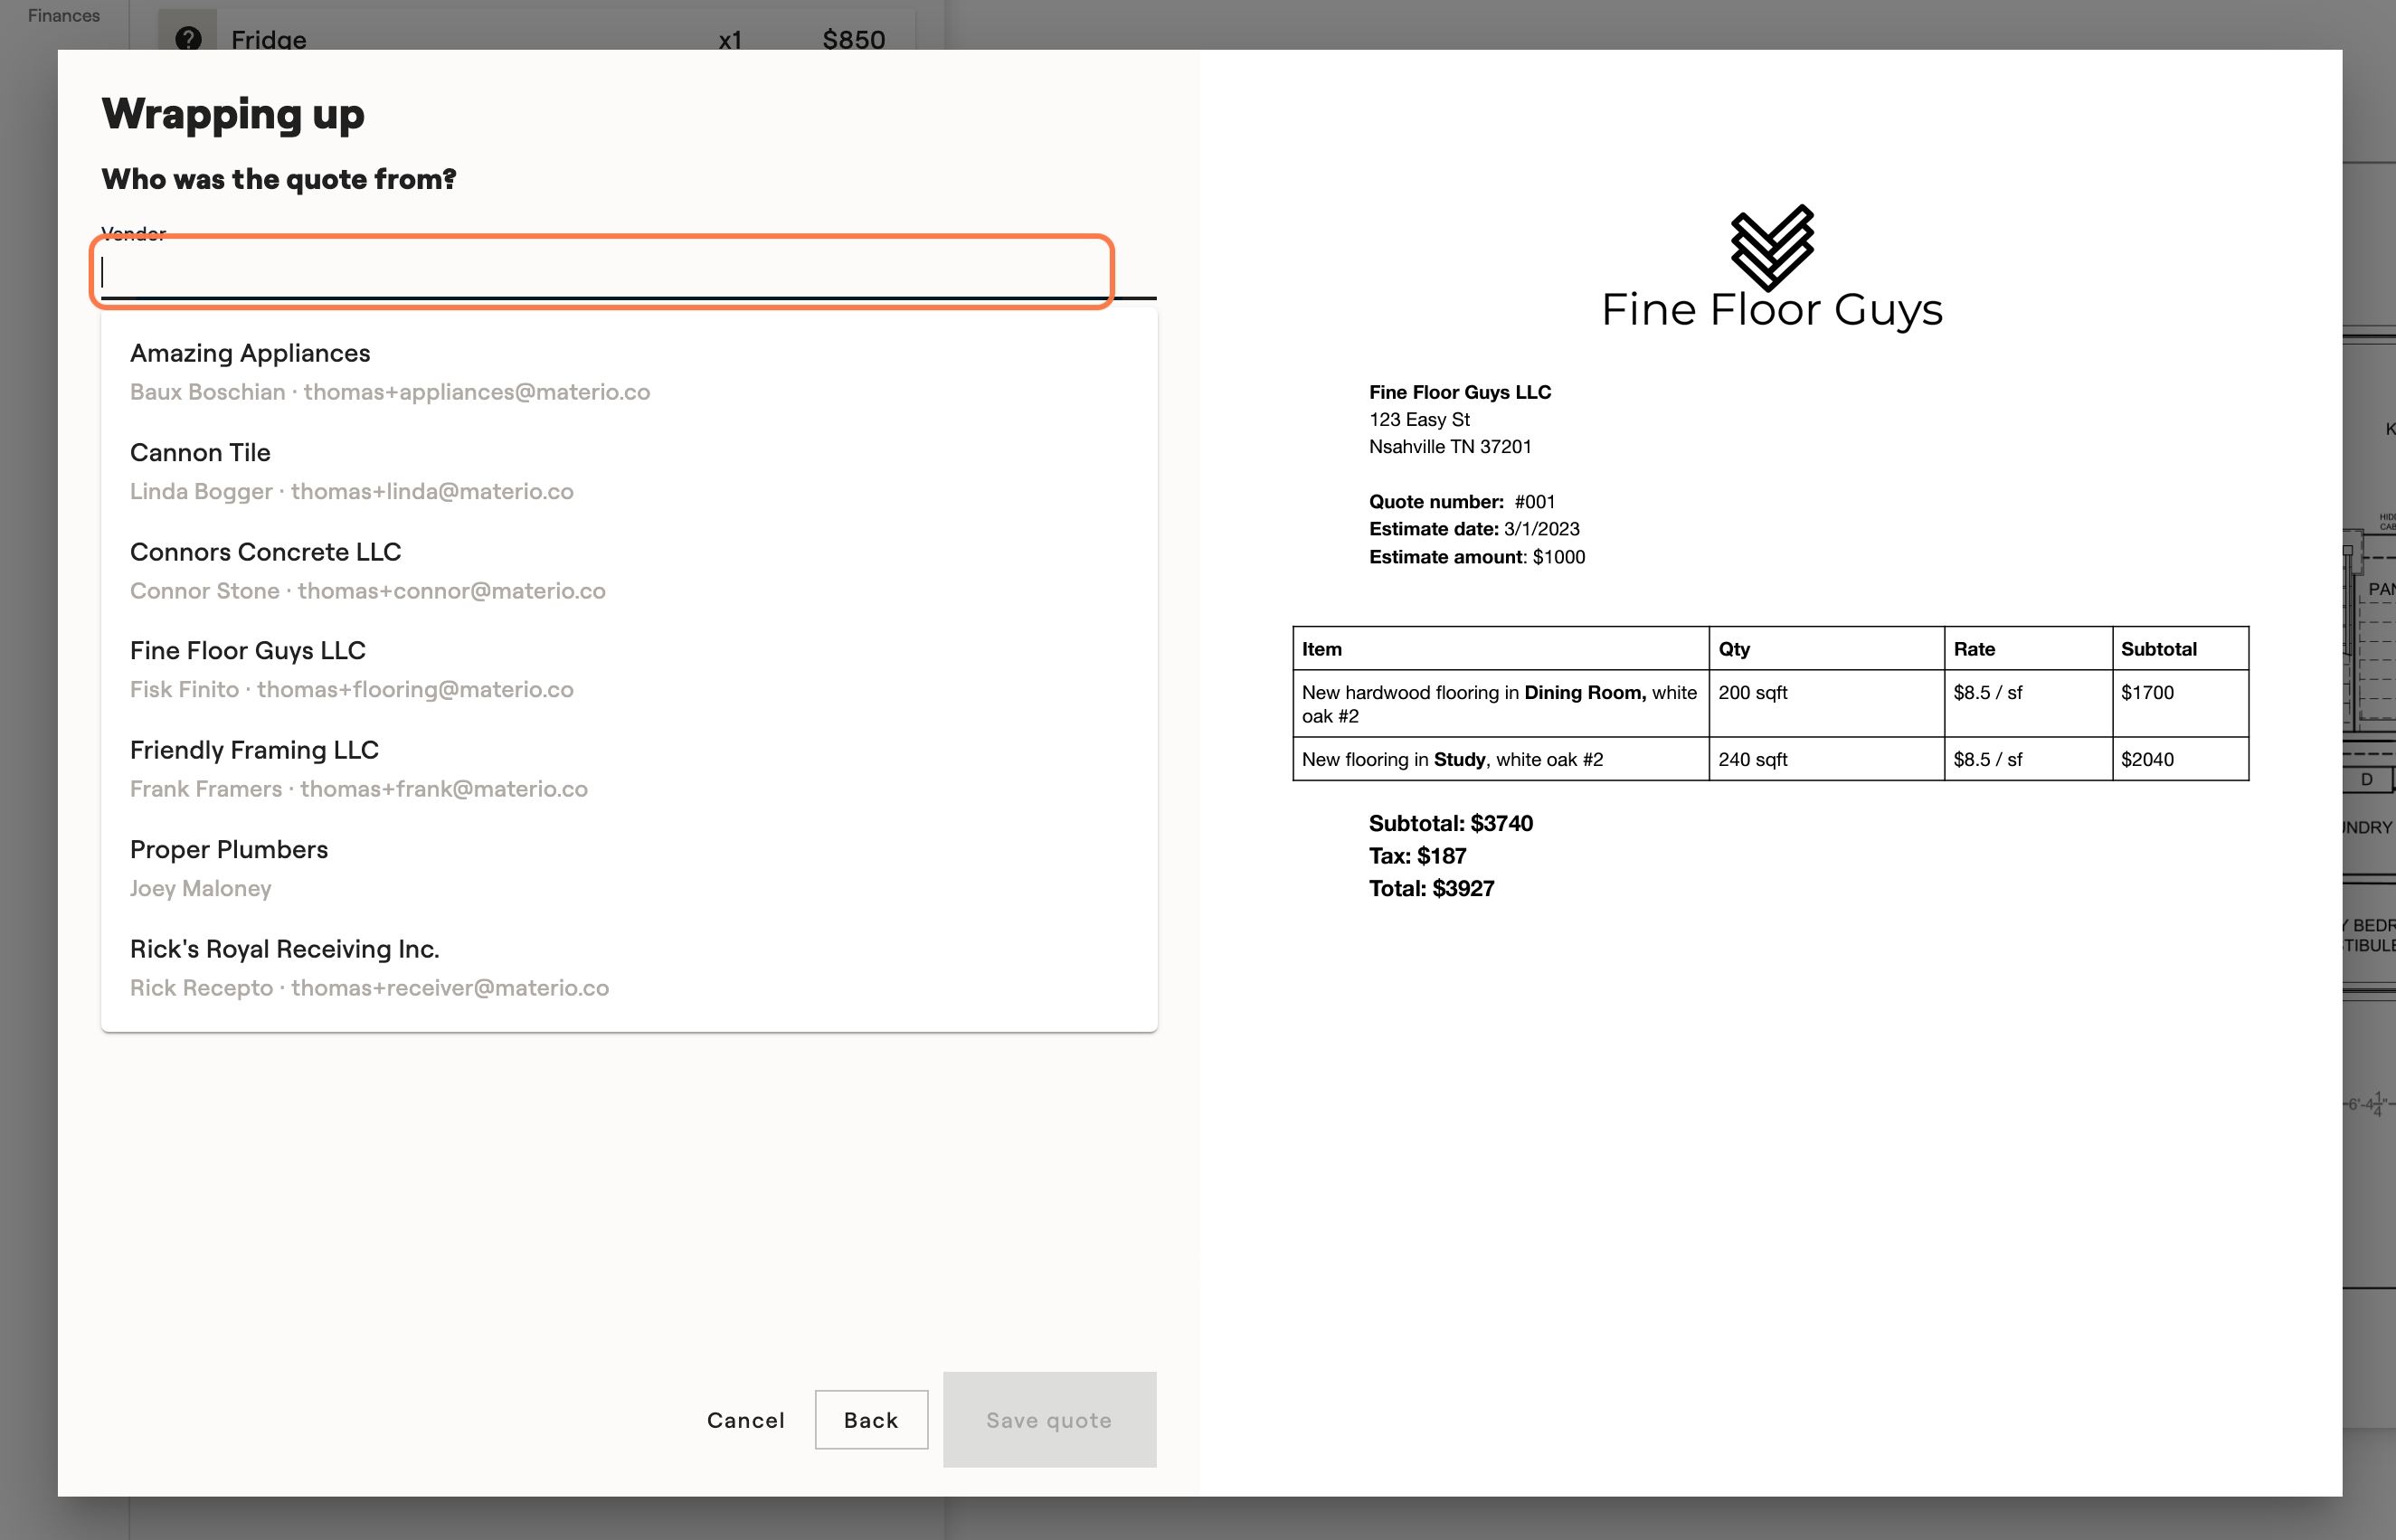The image size is (2396, 1540).
Task: Go Back to the previous step
Action: coord(871,1420)
